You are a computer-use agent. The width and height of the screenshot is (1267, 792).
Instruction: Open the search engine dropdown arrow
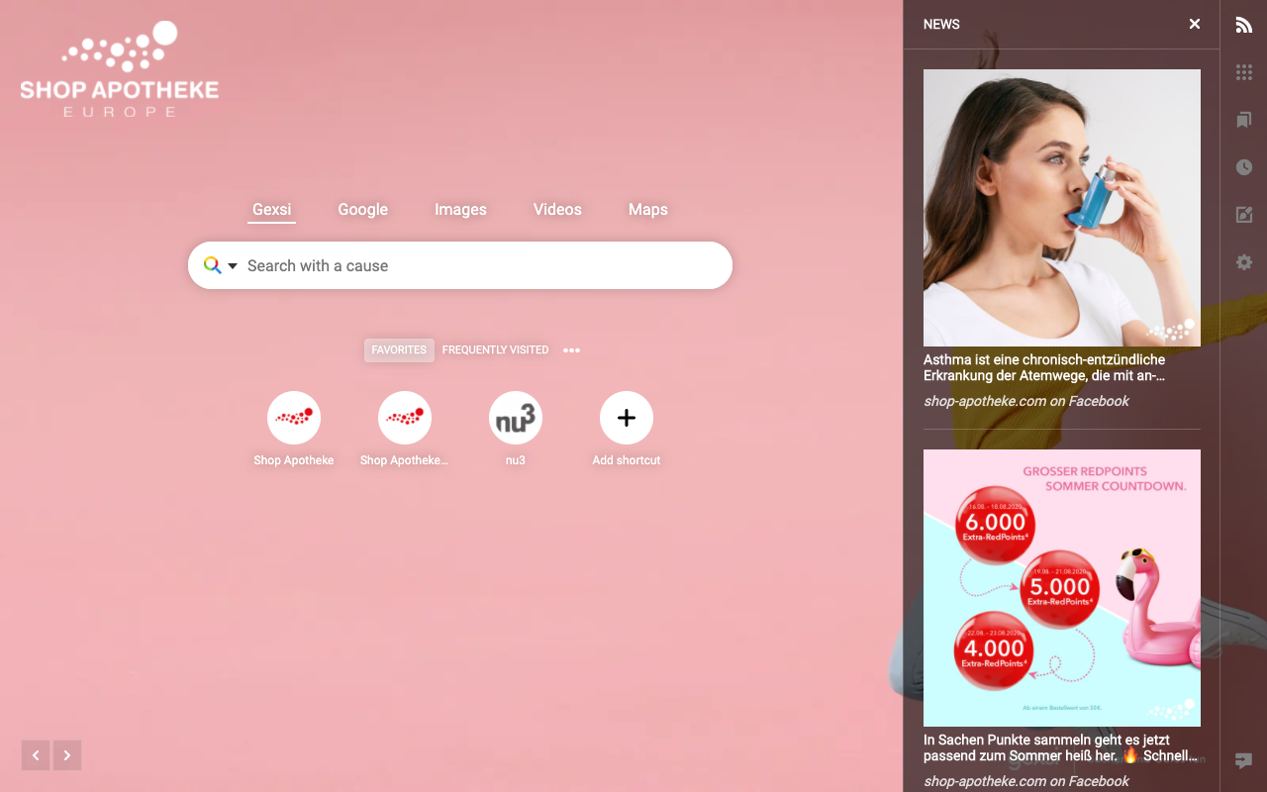[233, 266]
